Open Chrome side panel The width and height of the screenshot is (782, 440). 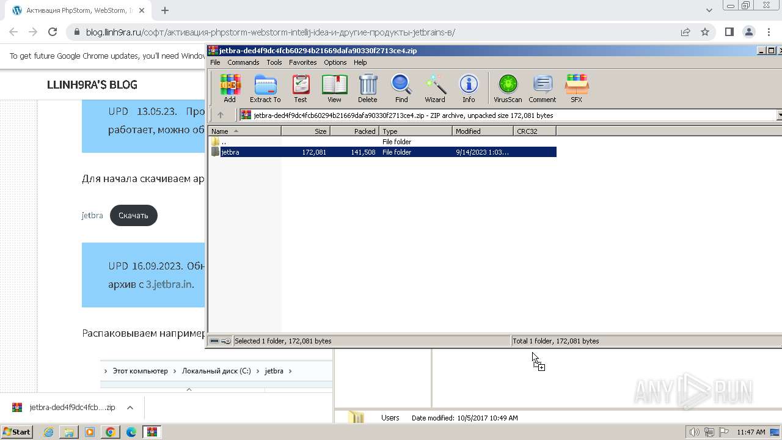coord(729,32)
